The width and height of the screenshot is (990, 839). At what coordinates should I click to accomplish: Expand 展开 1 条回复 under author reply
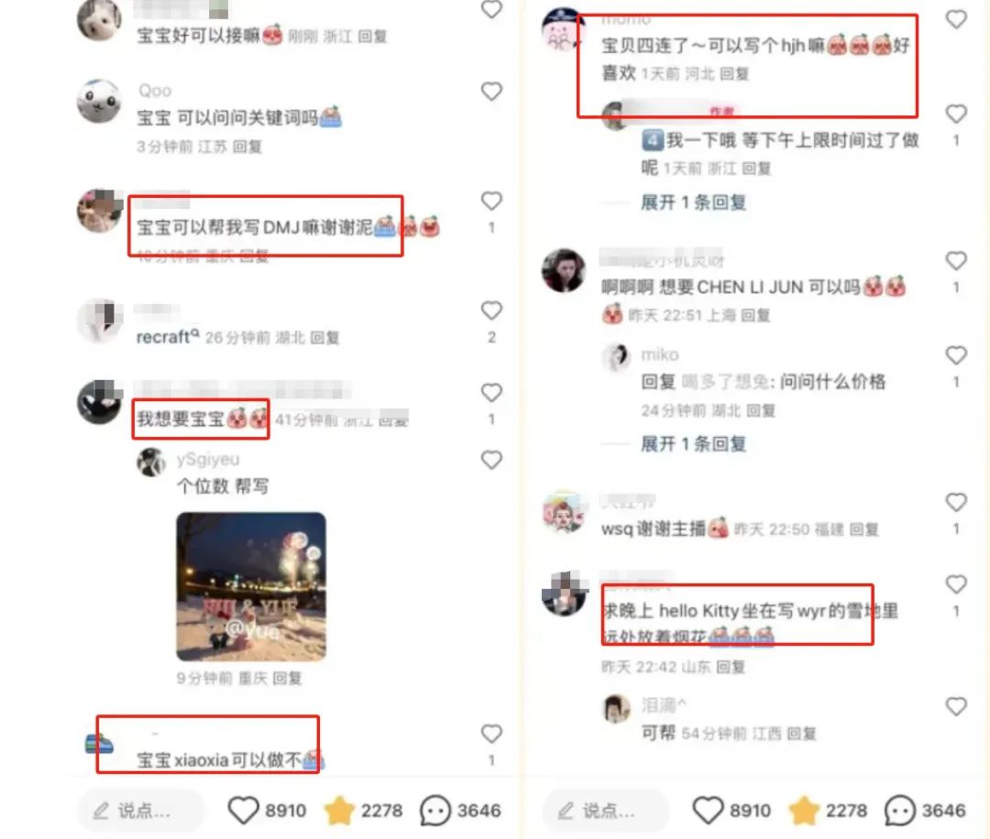point(693,202)
